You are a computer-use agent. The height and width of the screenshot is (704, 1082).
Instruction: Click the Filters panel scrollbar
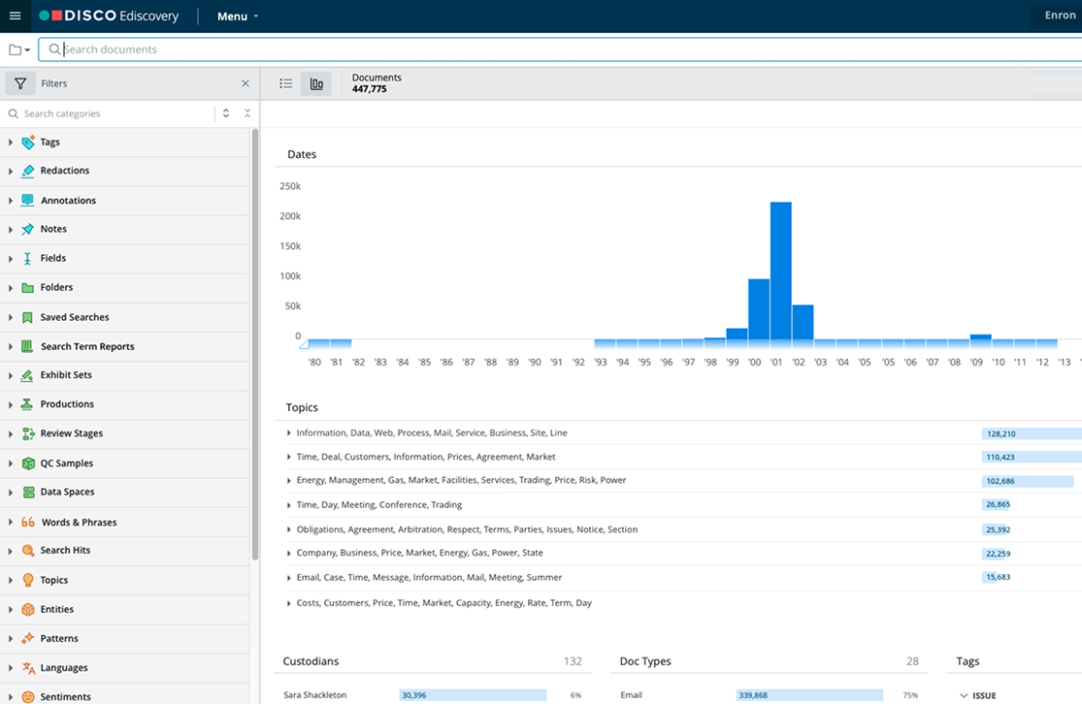click(x=254, y=345)
